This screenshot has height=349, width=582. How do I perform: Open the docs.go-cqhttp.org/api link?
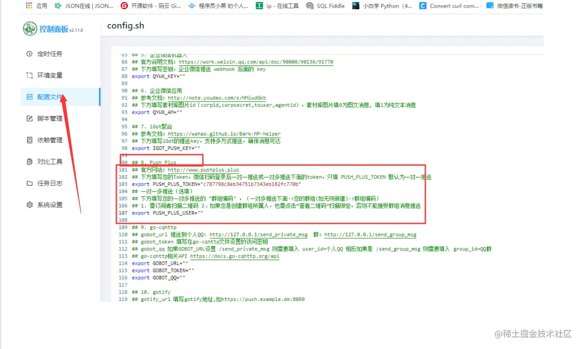click(235, 257)
